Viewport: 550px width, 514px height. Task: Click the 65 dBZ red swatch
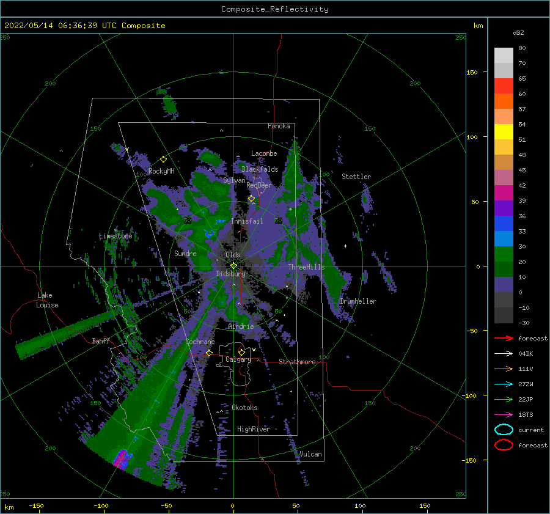click(504, 86)
